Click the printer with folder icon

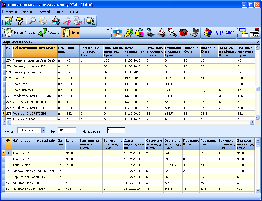[43, 21]
